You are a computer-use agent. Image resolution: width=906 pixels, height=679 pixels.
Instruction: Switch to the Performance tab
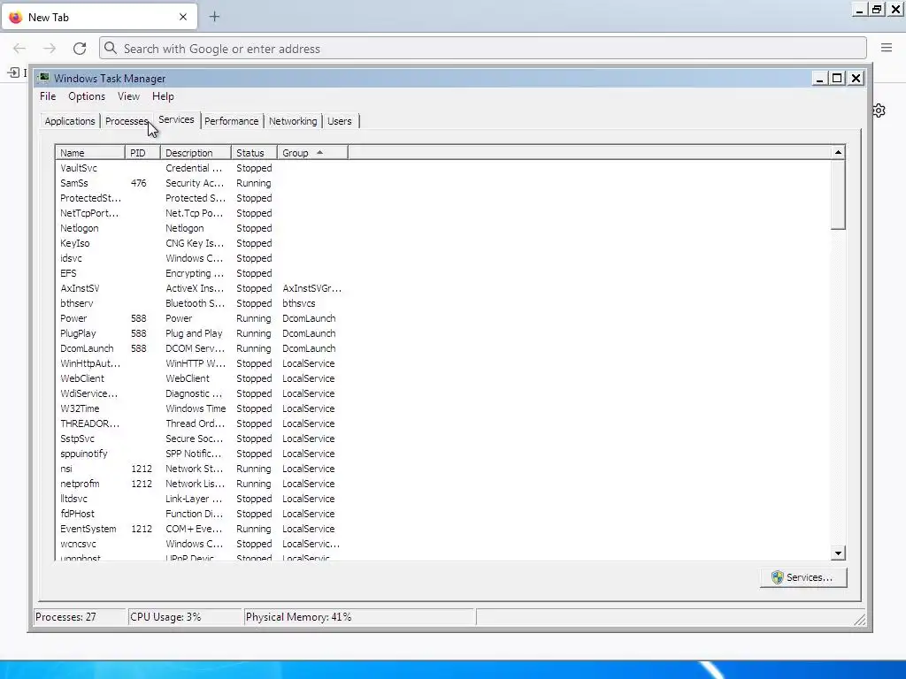click(x=231, y=121)
